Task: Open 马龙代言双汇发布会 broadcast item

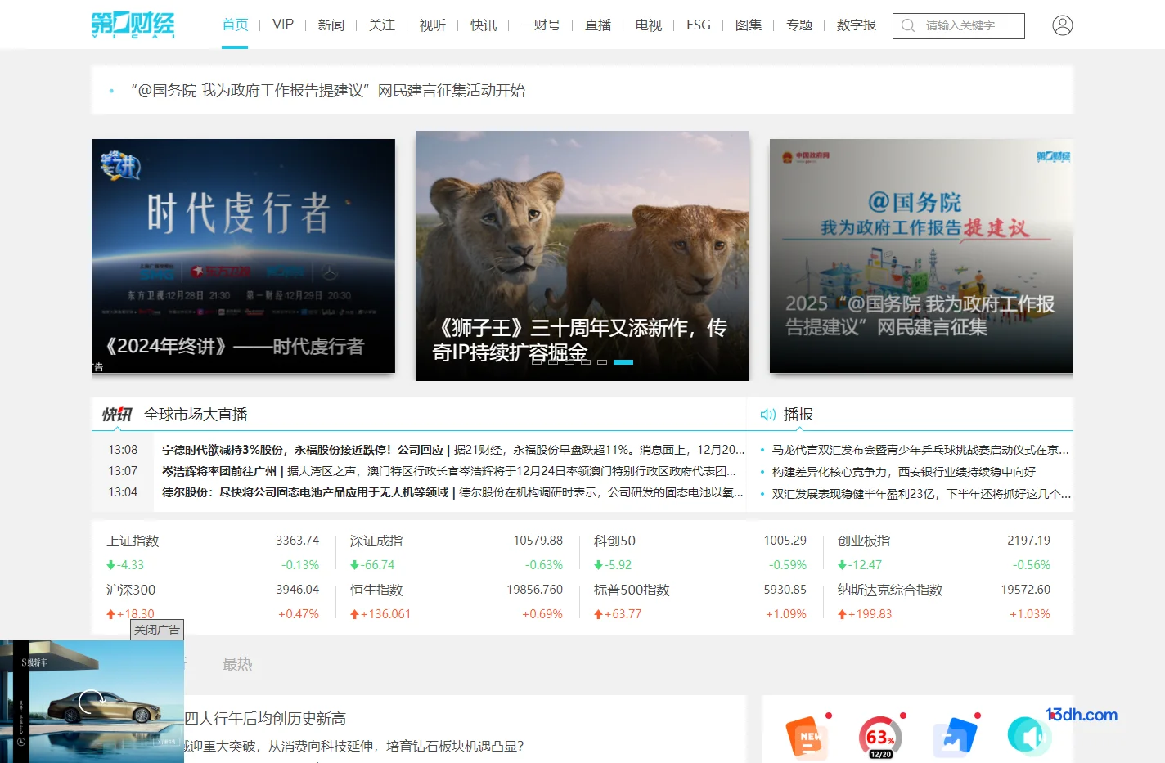Action: pos(920,450)
